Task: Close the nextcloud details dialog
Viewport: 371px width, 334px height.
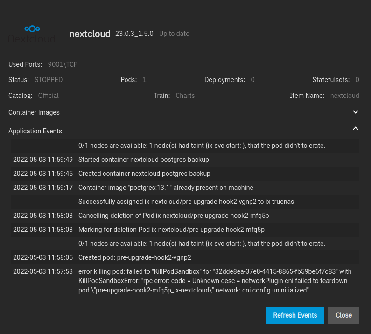Action: 343,315
